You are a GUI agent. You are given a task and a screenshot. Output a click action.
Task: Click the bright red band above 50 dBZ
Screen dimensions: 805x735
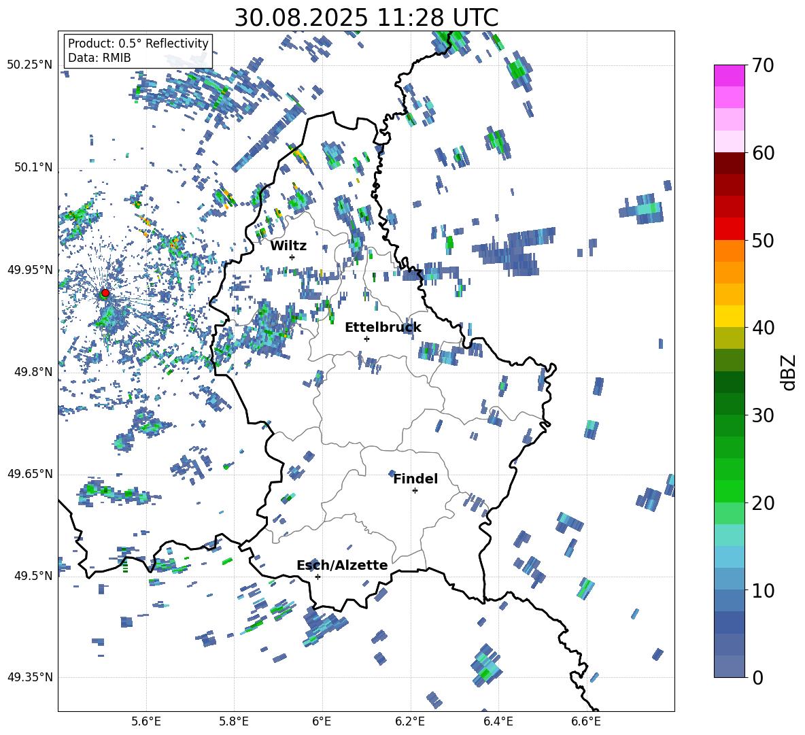[x=729, y=229]
